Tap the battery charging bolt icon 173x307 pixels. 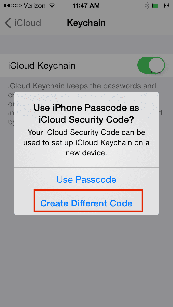[168, 6]
